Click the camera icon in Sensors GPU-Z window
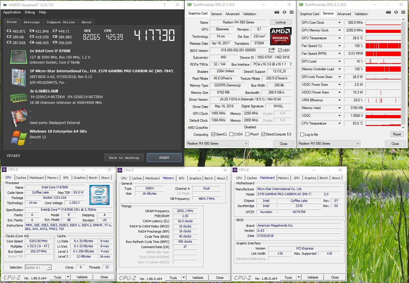The height and width of the screenshot is (283, 409). [x=389, y=12]
